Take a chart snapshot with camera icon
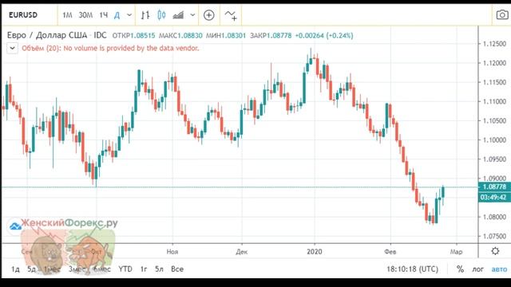 [502, 14]
